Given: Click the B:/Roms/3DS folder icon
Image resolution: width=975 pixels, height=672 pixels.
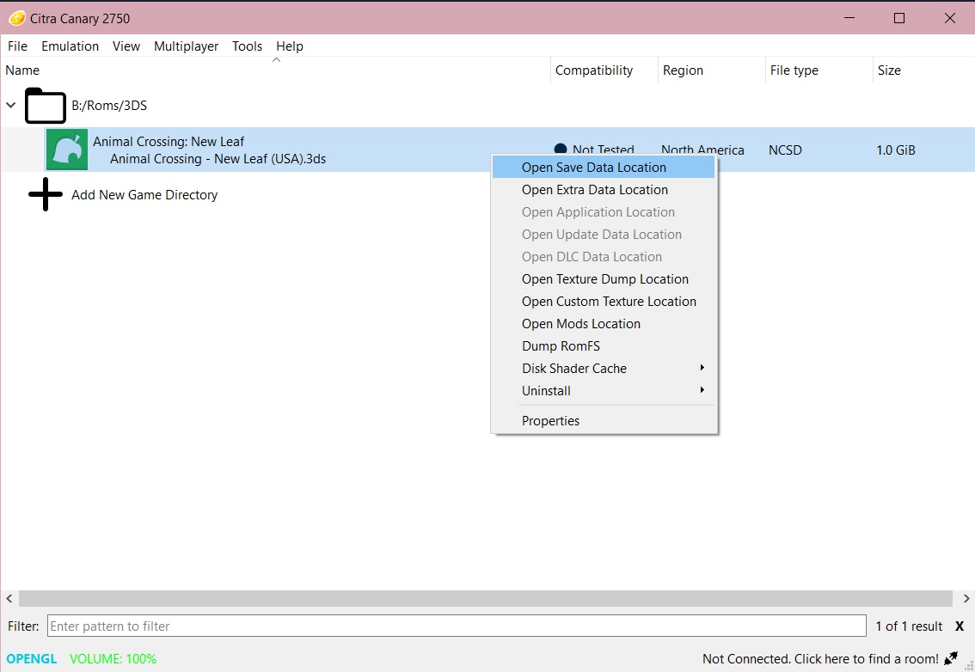Looking at the screenshot, I should tap(46, 106).
